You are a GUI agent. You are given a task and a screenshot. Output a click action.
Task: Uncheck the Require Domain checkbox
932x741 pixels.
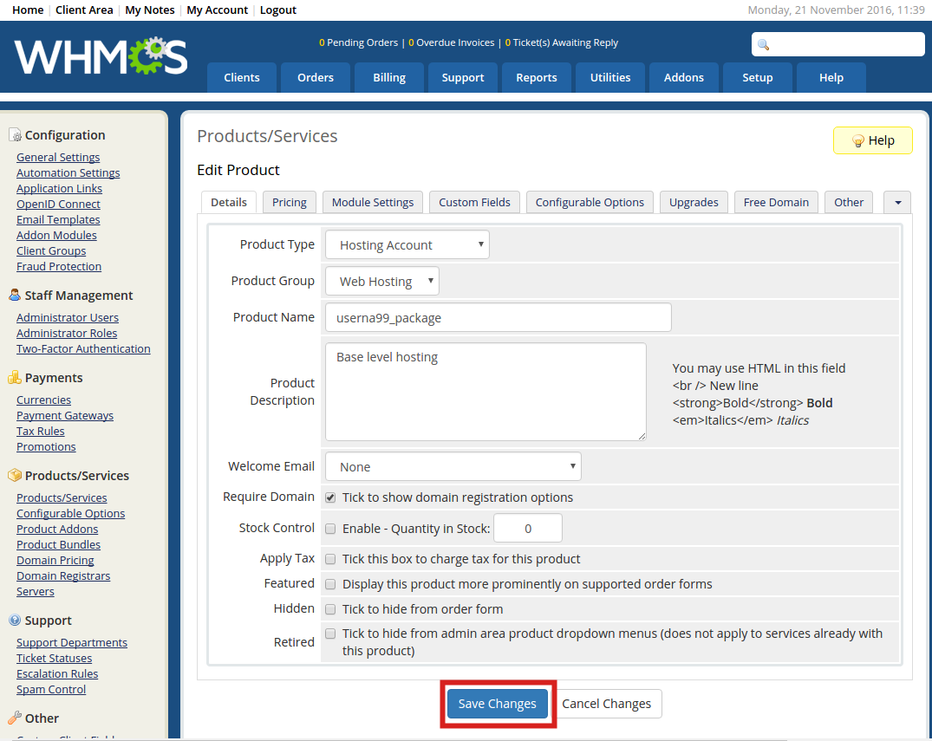click(330, 497)
